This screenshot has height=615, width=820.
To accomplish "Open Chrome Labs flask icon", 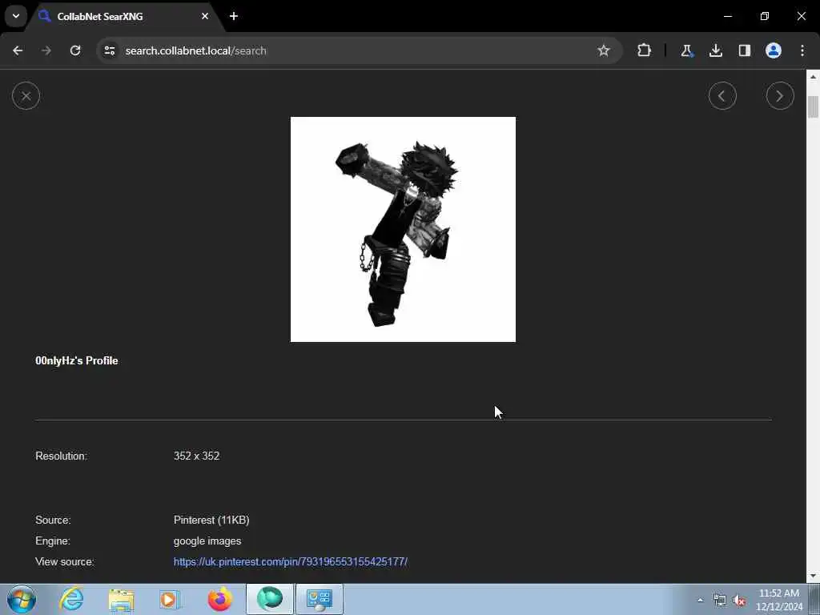I will click(x=686, y=50).
